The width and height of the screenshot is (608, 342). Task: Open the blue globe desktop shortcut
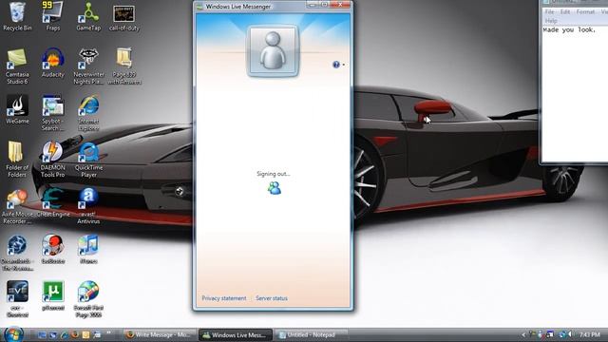(x=17, y=253)
